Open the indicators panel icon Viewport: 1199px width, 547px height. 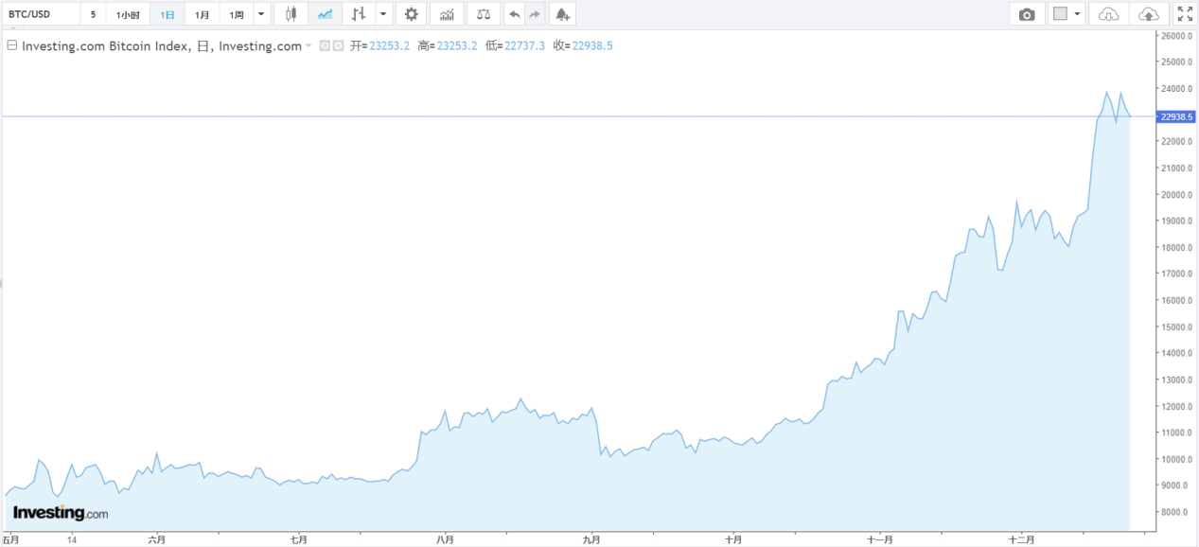point(447,14)
